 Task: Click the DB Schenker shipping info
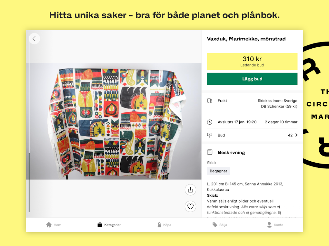point(279,107)
